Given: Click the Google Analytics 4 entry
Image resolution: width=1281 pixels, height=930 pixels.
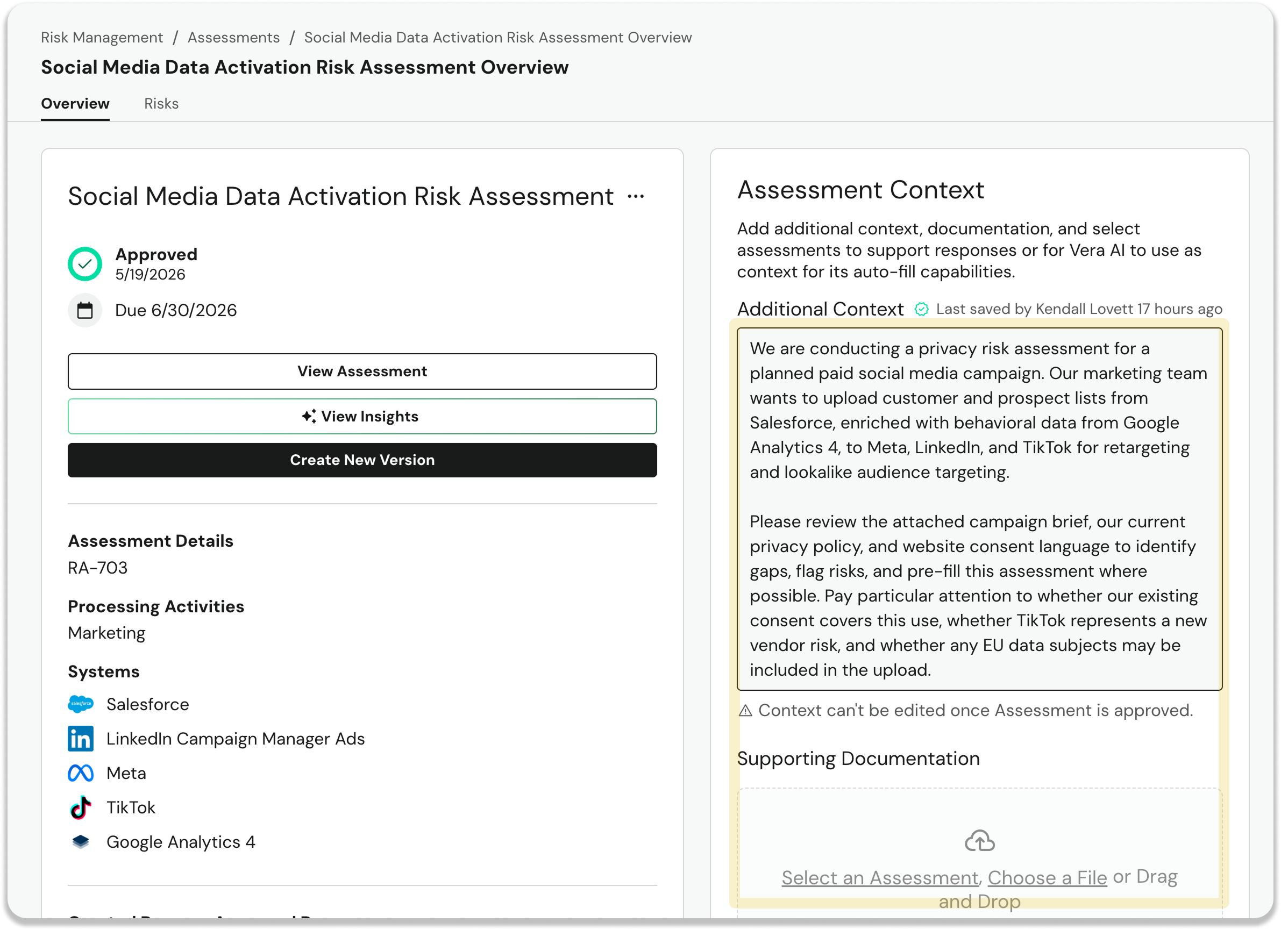Looking at the screenshot, I should tap(161, 842).
